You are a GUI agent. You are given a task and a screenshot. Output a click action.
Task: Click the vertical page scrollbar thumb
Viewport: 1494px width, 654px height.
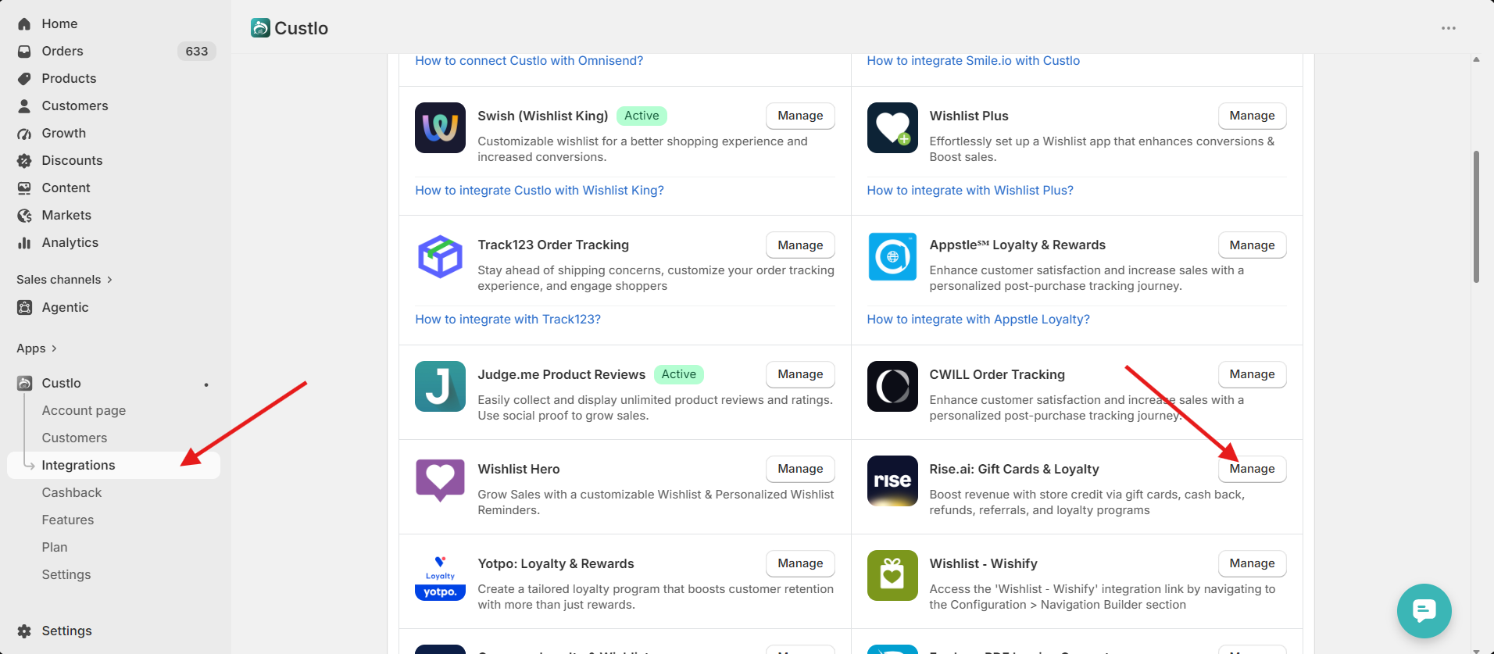(x=1476, y=216)
